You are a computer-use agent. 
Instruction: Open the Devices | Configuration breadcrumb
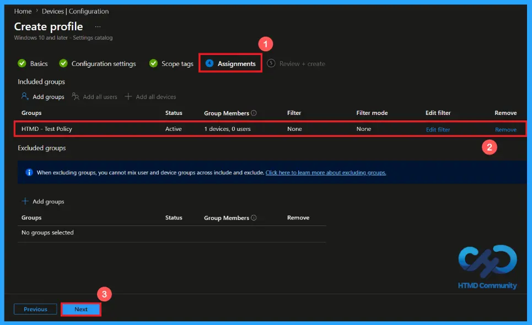(x=75, y=11)
